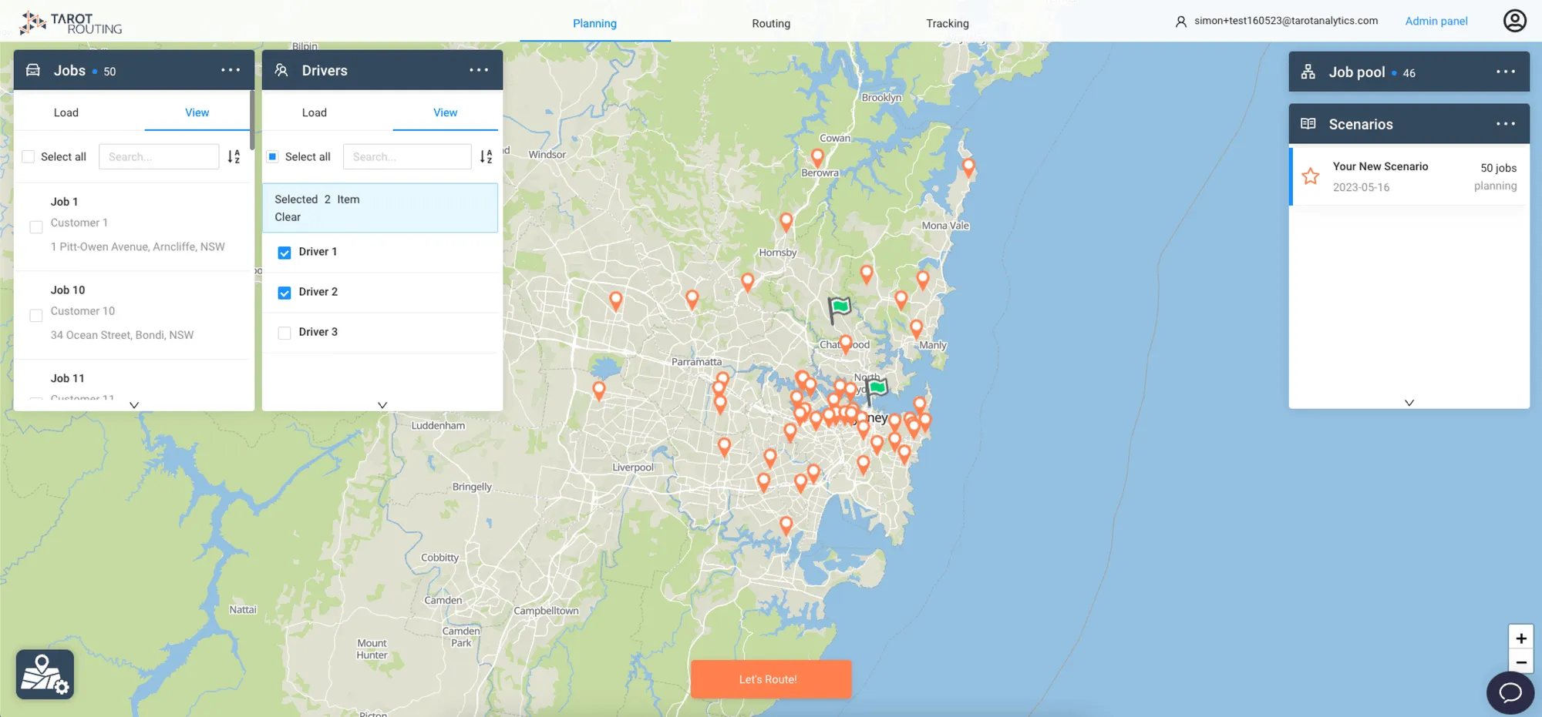The height and width of the screenshot is (717, 1542).
Task: Click the Tarot Routing logo
Action: click(71, 23)
